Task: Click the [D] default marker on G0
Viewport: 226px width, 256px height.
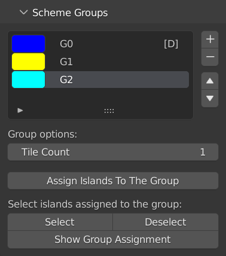Action: click(171, 44)
